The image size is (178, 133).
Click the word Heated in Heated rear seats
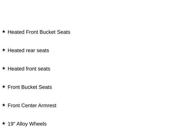16,50
